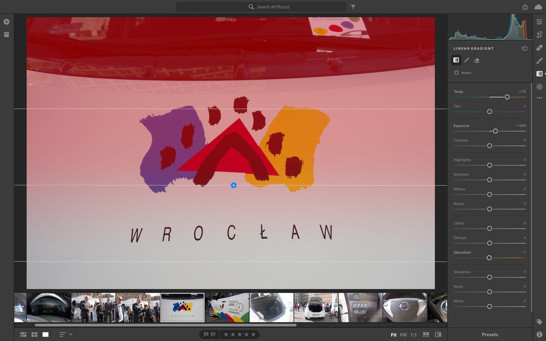Set zoom to 1:1
Screen dimensions: 546x341
[x=413, y=335]
